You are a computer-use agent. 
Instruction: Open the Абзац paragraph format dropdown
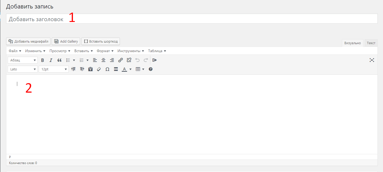tap(23, 60)
